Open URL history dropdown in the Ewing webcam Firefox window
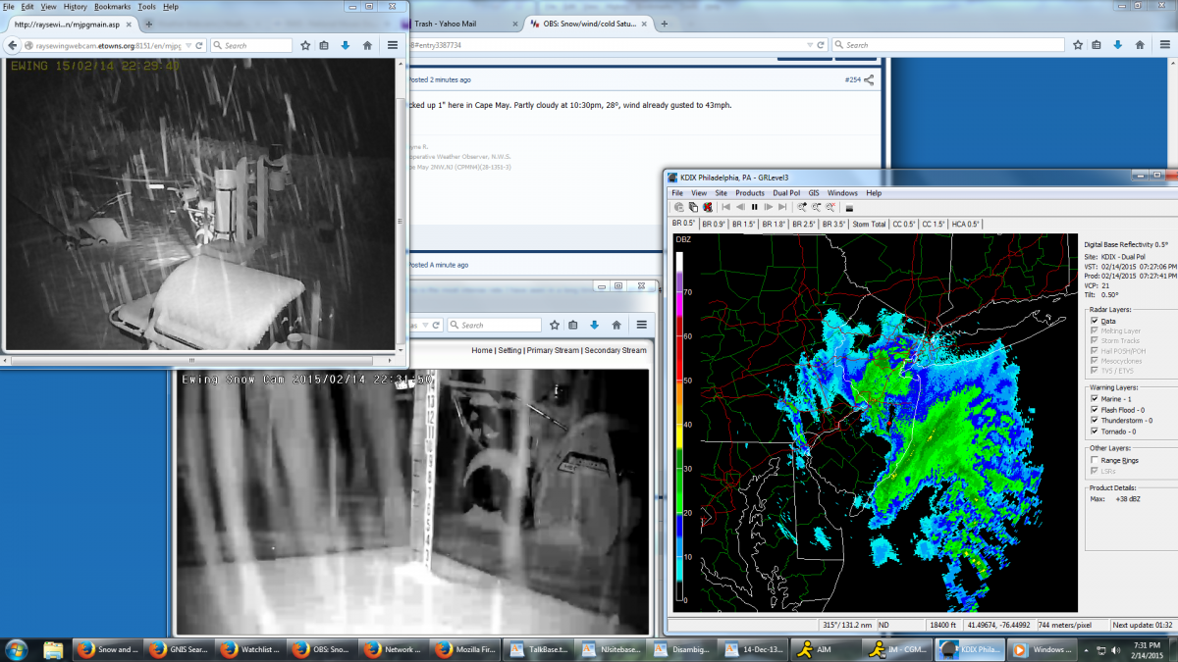The image size is (1178, 662). pos(188,45)
